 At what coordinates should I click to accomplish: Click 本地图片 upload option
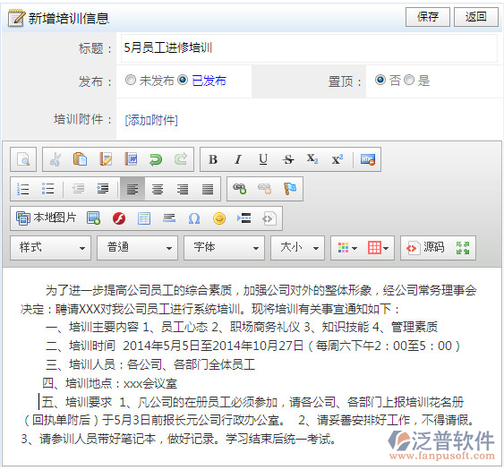(x=47, y=218)
